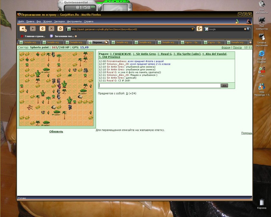Image resolution: width=271 pixels, height=217 pixels.
Task: Open the Back button history dropdown arrow
Action: coord(25,31)
